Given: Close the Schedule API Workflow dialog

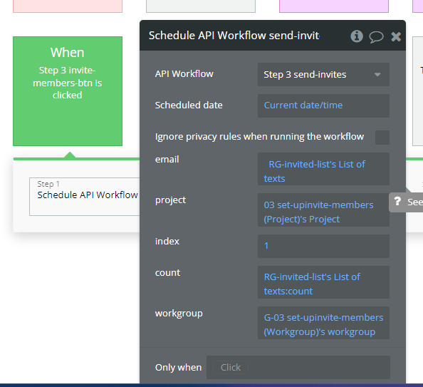Looking at the screenshot, I should [396, 37].
